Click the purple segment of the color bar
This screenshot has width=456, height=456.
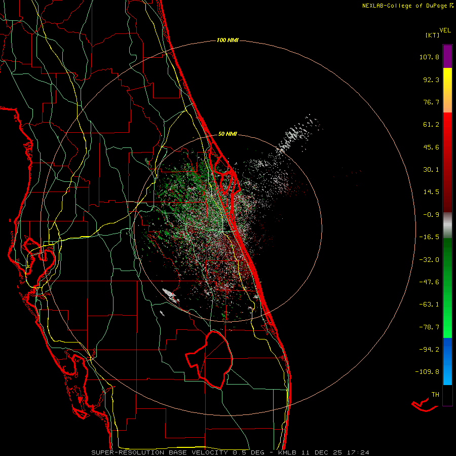(447, 56)
